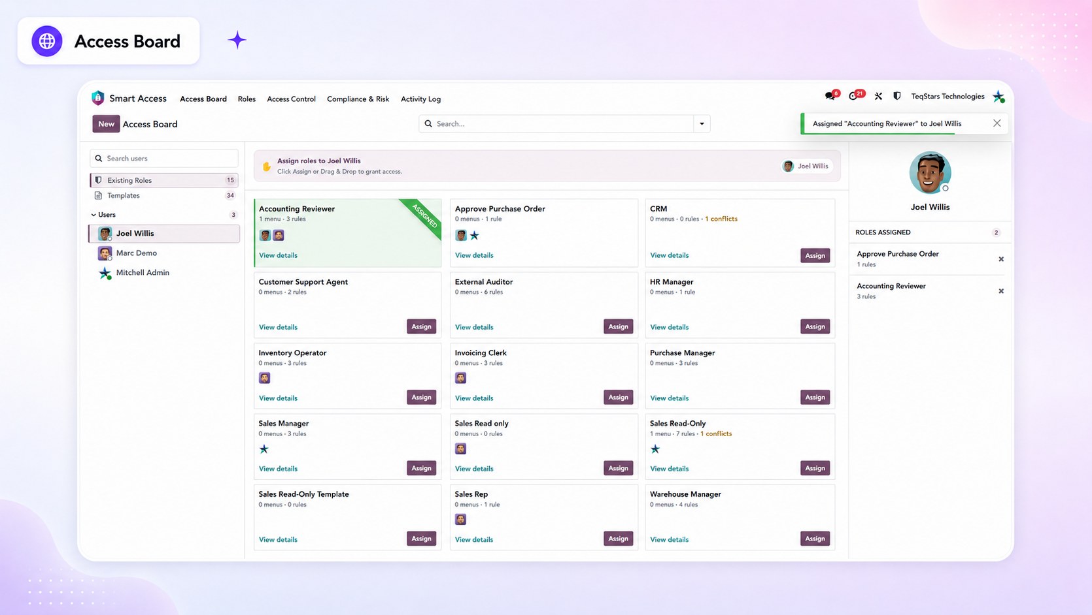This screenshot has height=615, width=1092.
Task: Select user Mitchell Admin
Action: click(x=164, y=273)
